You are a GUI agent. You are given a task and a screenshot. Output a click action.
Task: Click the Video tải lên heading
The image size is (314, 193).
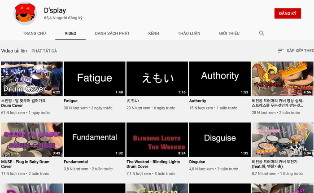pos(14,51)
